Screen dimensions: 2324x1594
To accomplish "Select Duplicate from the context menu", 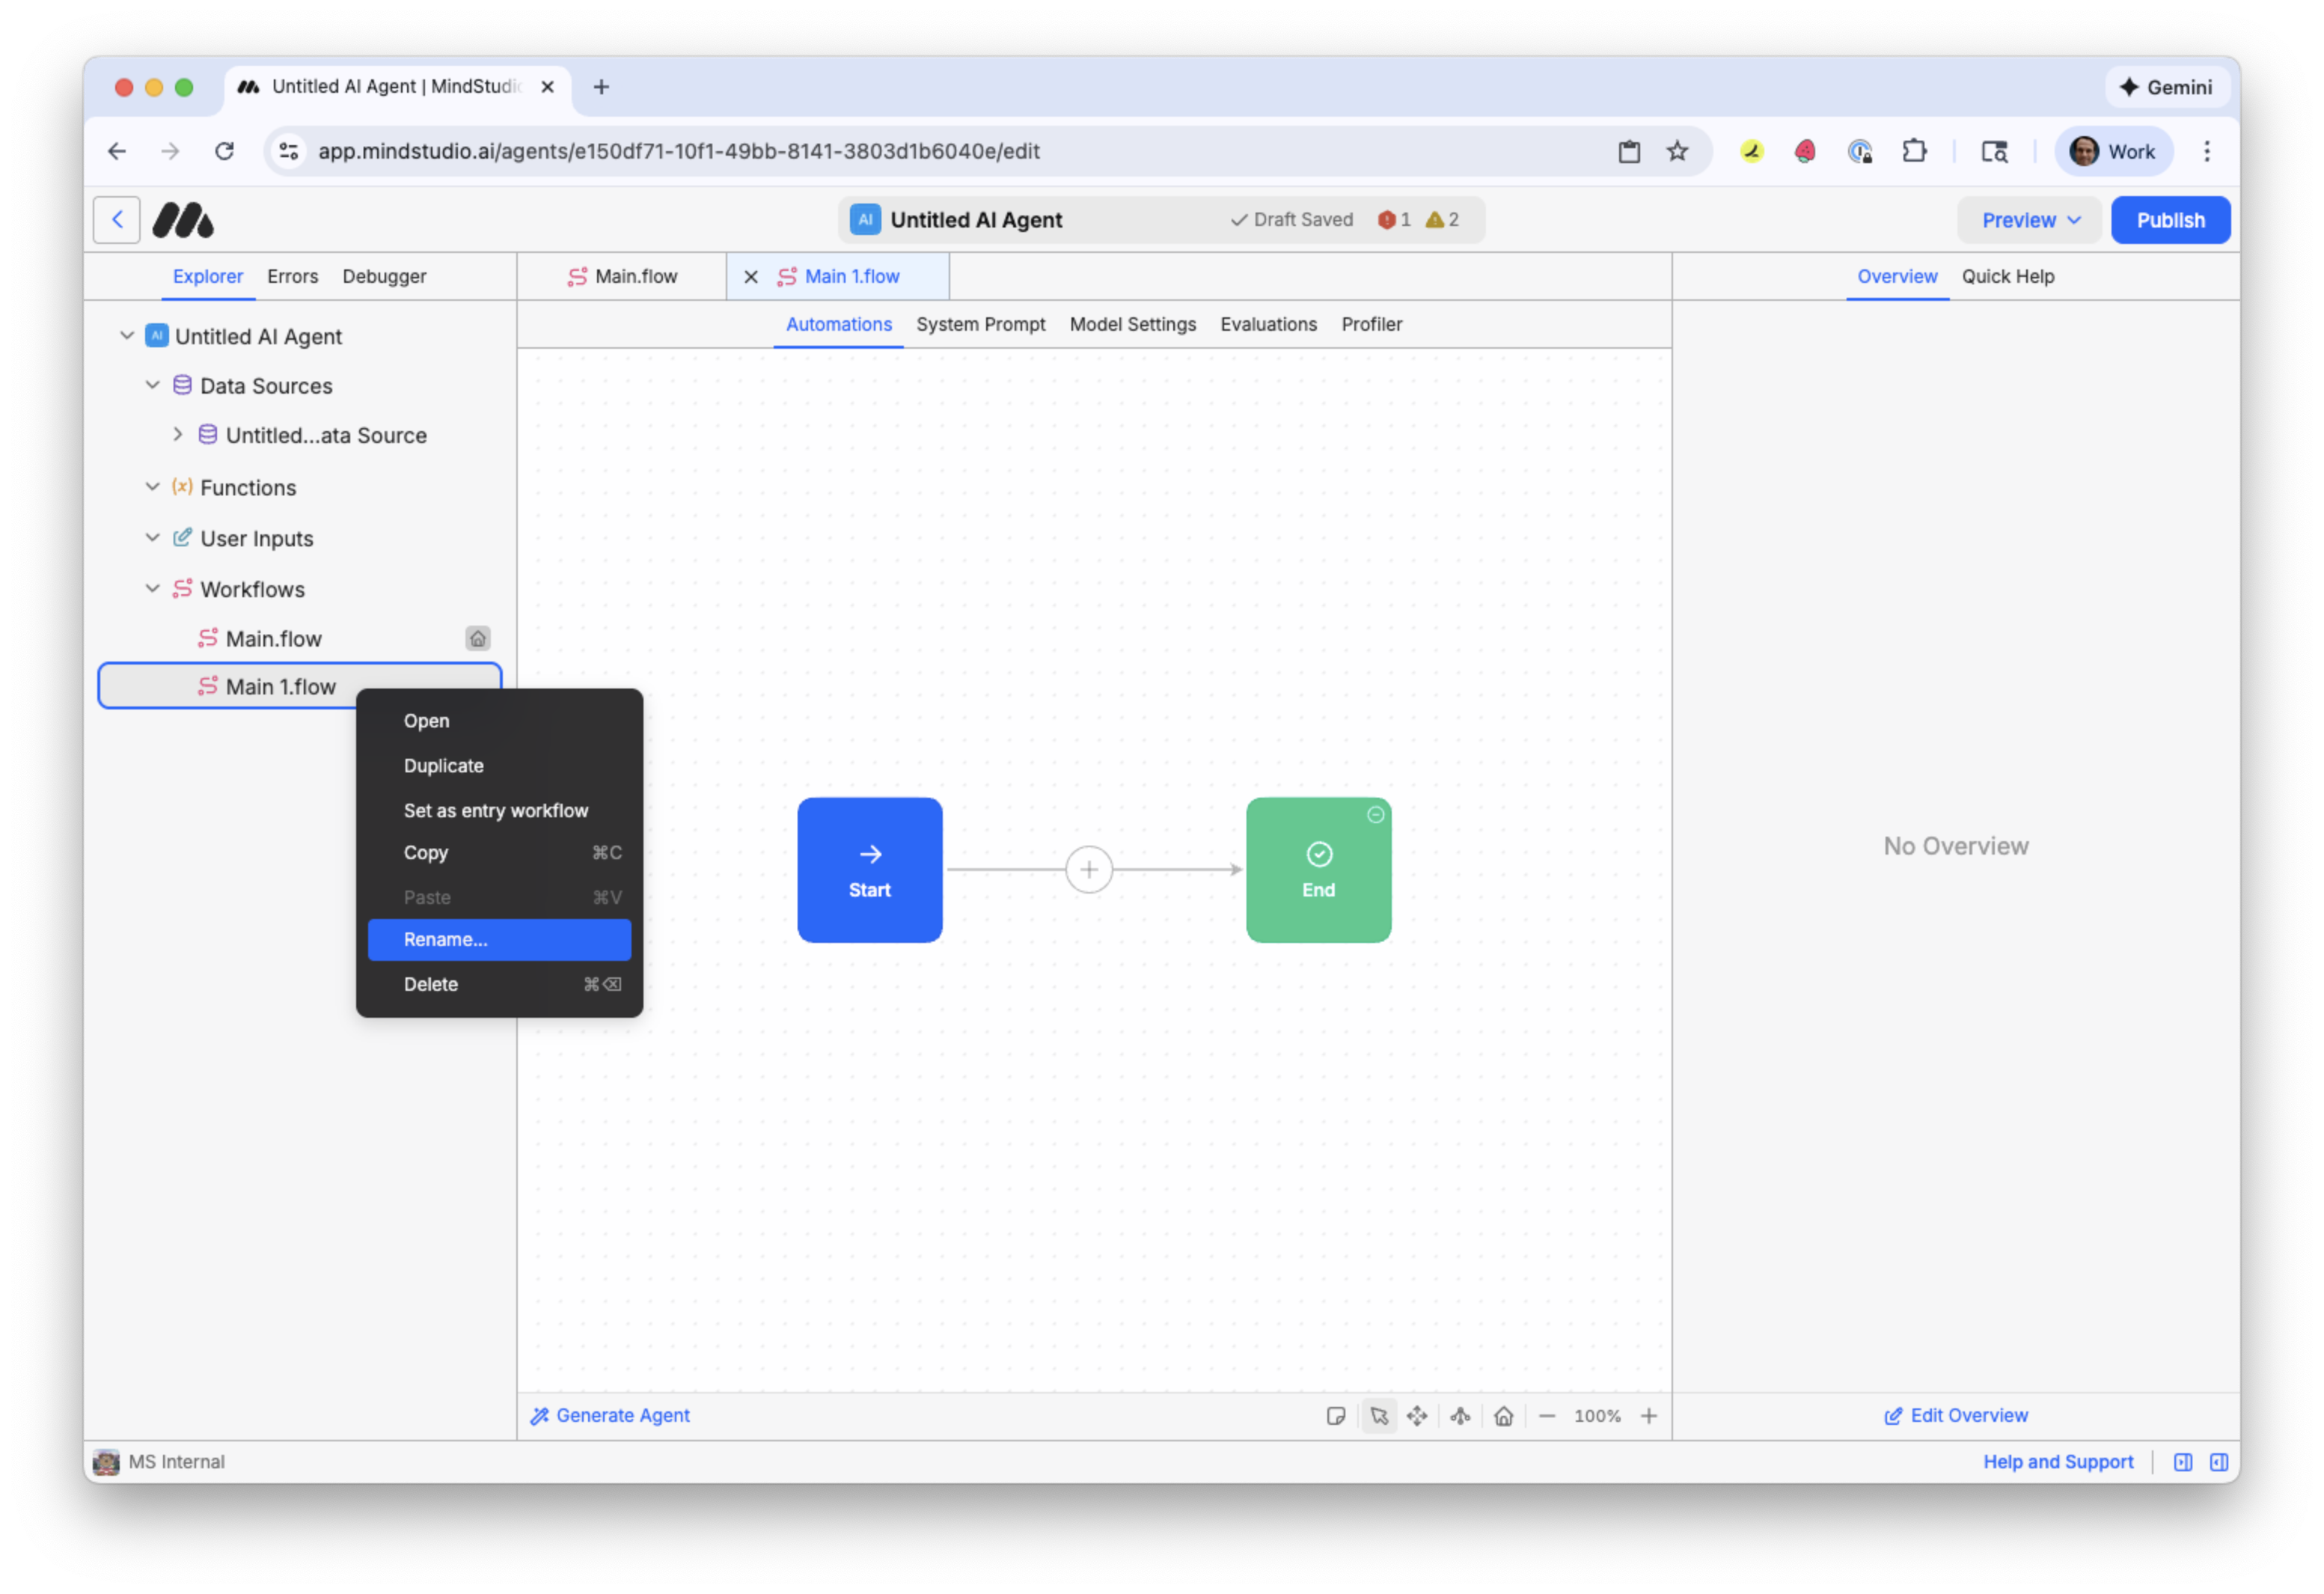I will tap(443, 765).
